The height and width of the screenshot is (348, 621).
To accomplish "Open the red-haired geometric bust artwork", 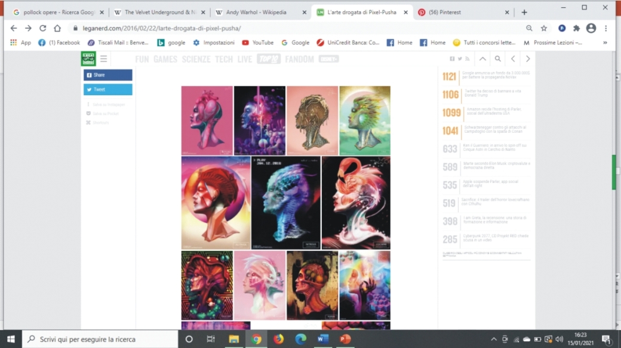I will [x=216, y=203].
